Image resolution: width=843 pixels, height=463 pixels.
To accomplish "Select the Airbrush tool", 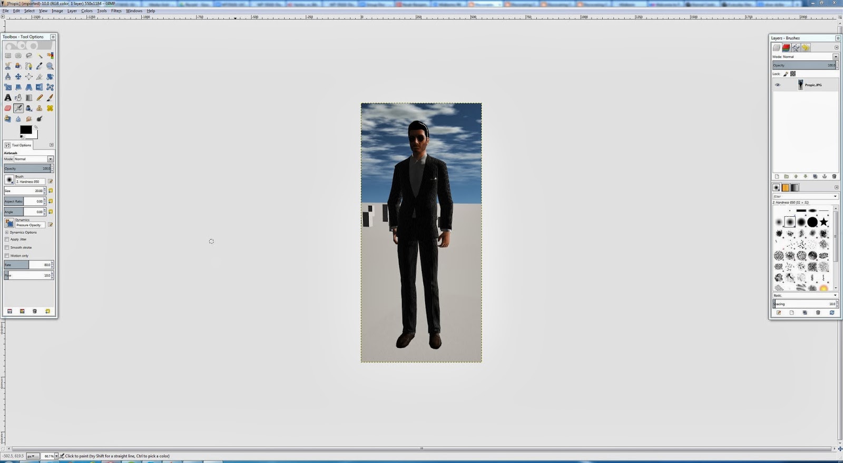I will pos(18,108).
